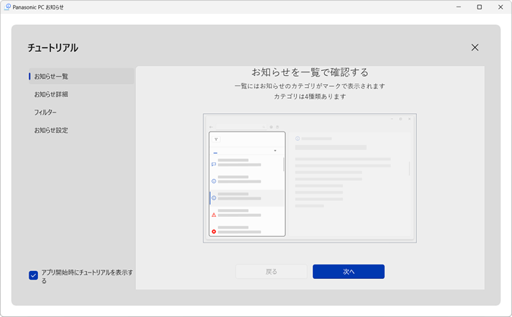Click the filter funnel icon in the illustration

pos(217,138)
